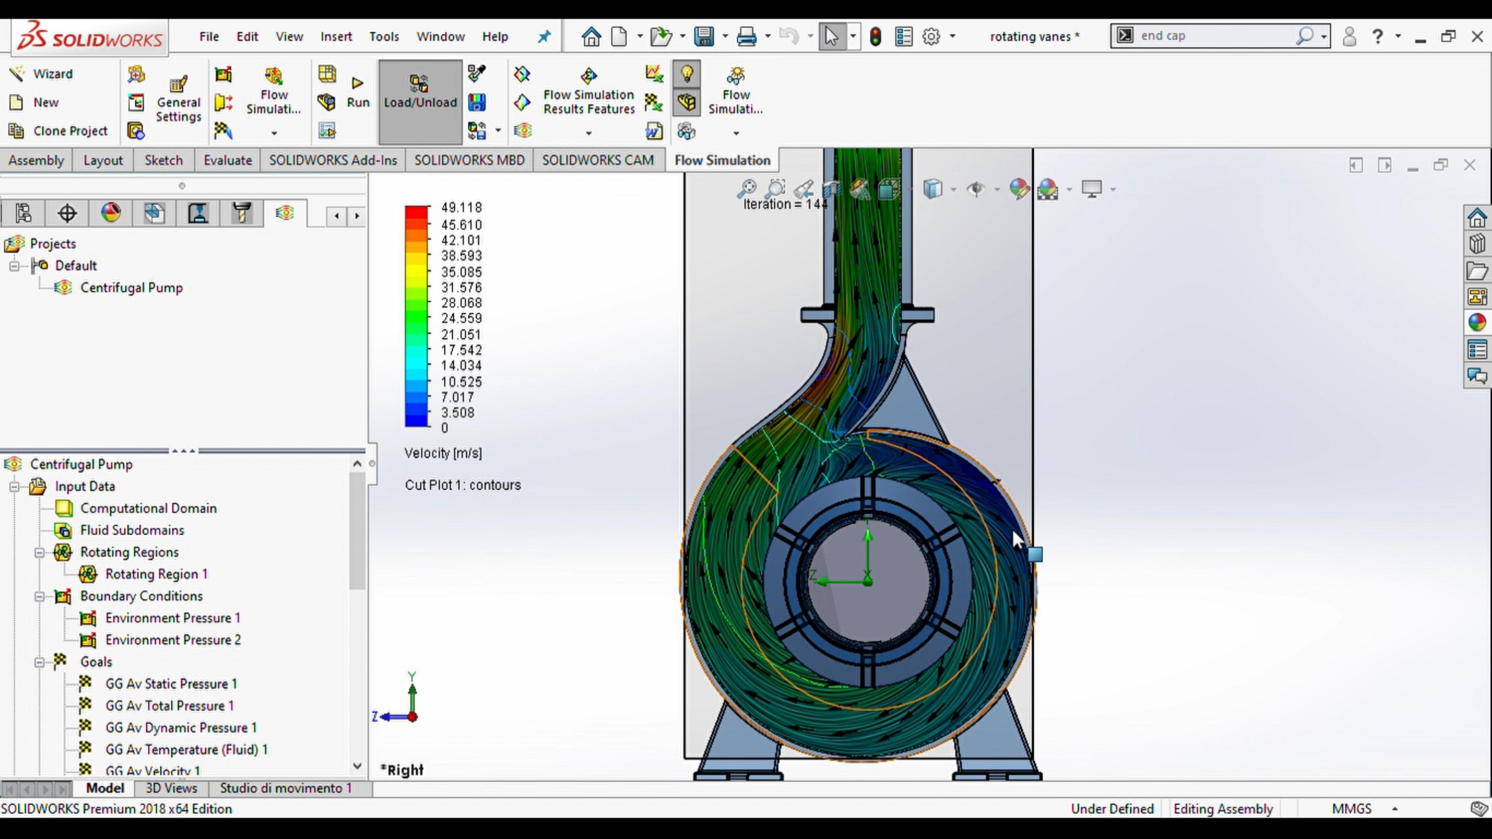The image size is (1492, 839).
Task: Click the velocity color legend bar
Action: point(417,317)
